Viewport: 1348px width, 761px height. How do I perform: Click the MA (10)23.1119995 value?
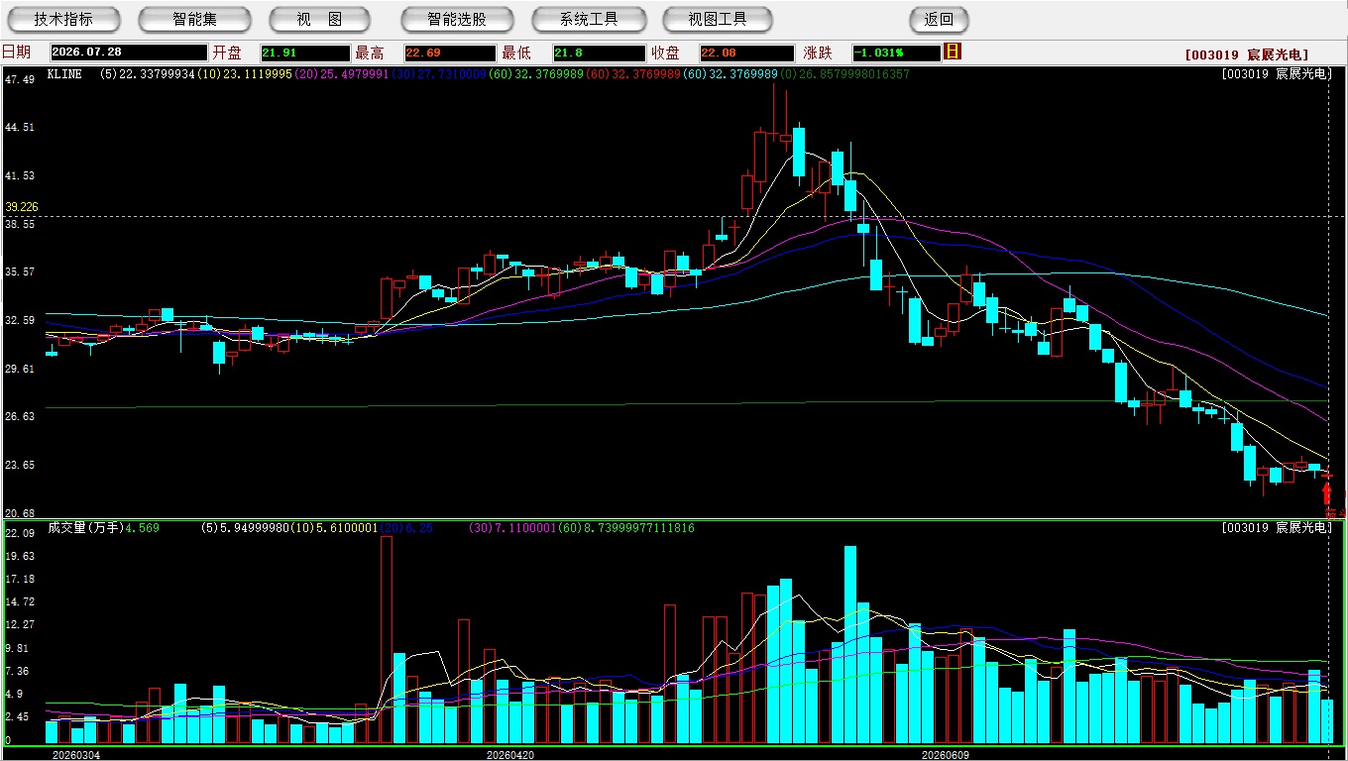coord(245,74)
